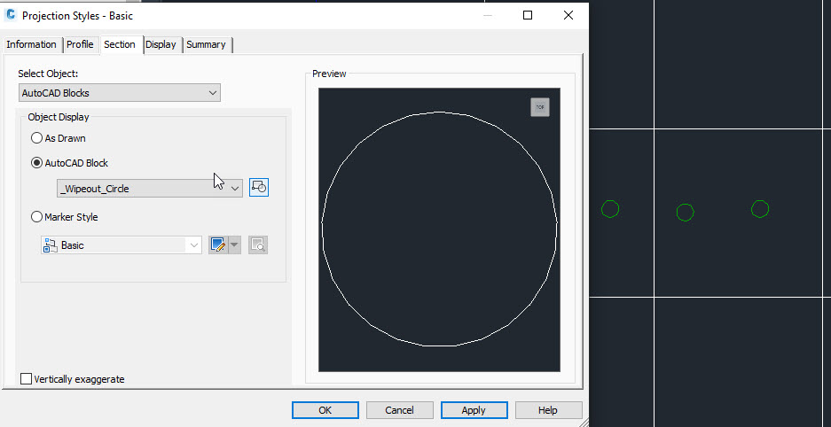Image resolution: width=831 pixels, height=427 pixels.
Task: Click the edit marker style pencil icon
Action: 218,245
